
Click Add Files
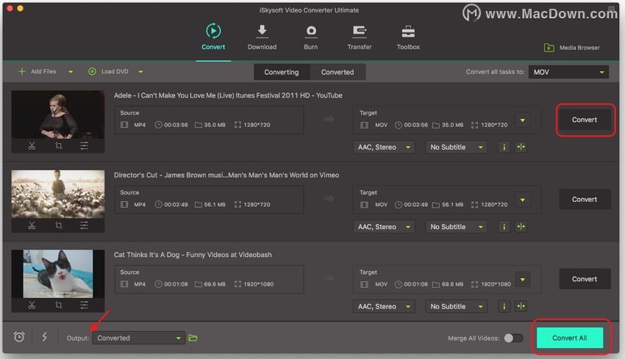pyautogui.click(x=37, y=72)
